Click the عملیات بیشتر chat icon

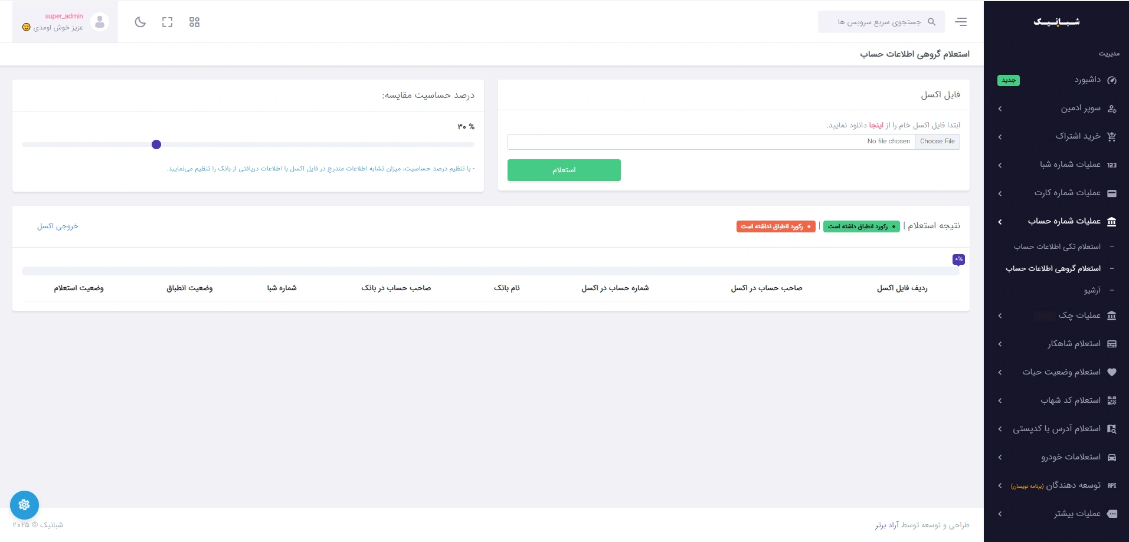1112,514
